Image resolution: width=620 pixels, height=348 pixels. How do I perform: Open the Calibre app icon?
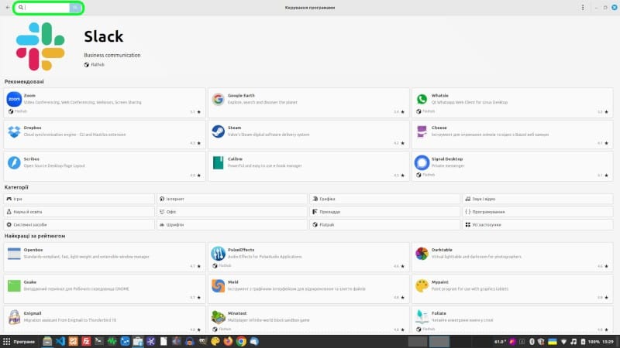[x=218, y=162]
